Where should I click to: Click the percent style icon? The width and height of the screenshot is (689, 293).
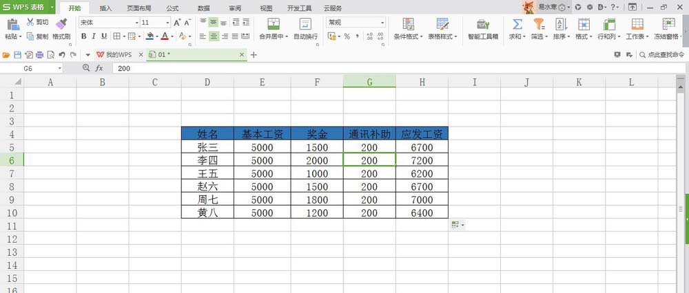coord(347,36)
